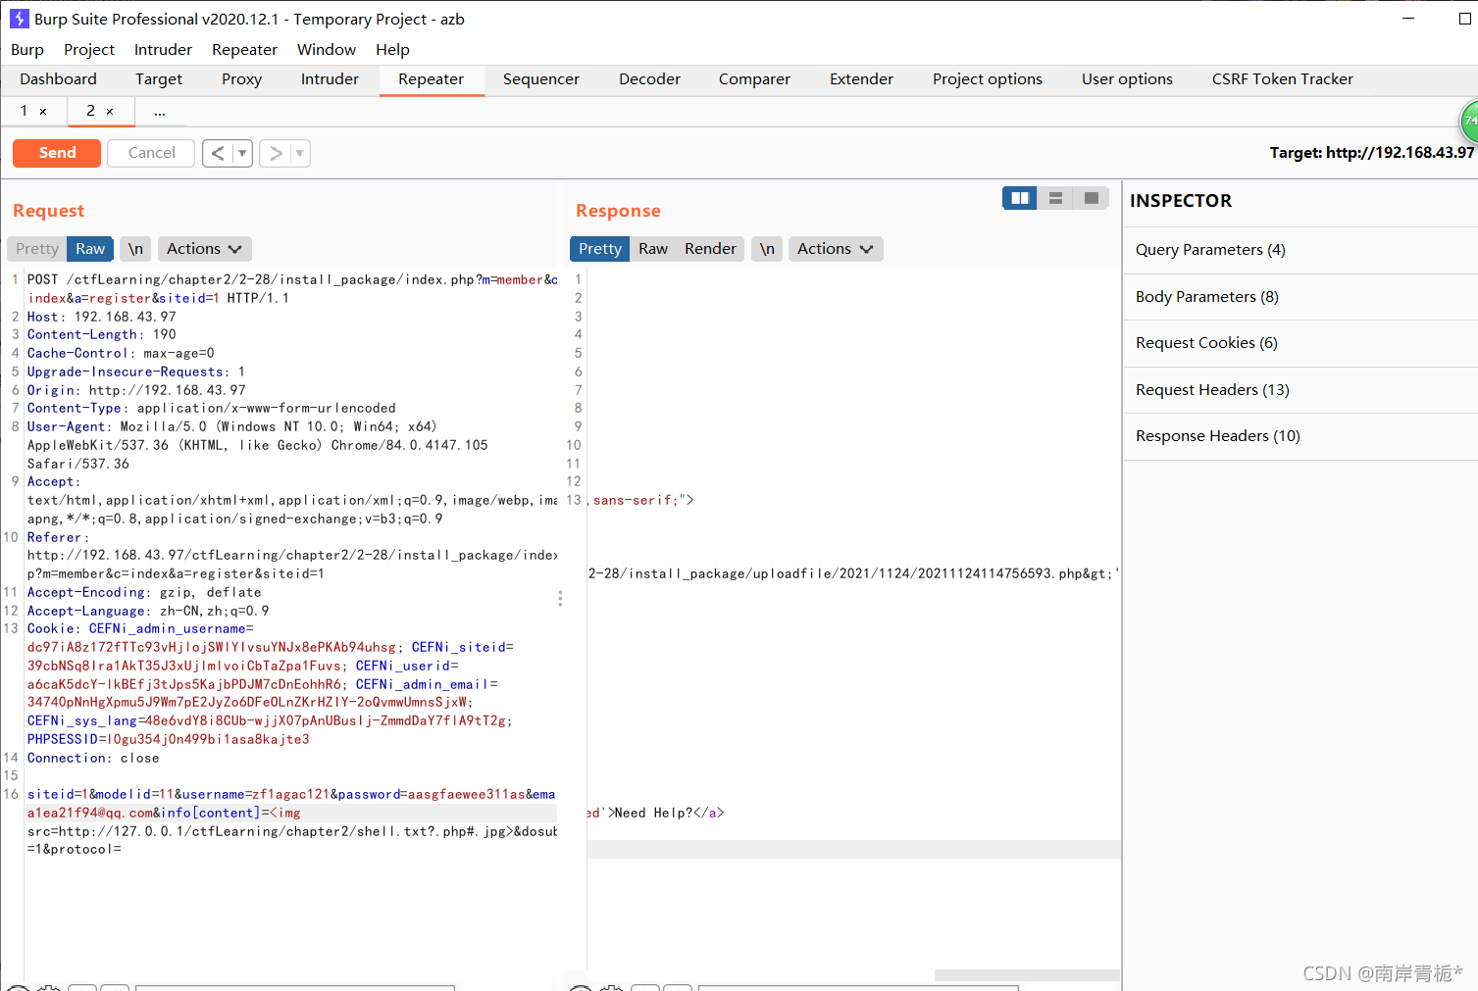Image resolution: width=1478 pixels, height=991 pixels.
Task: Switch Request view to Raw
Action: pyautogui.click(x=90, y=249)
